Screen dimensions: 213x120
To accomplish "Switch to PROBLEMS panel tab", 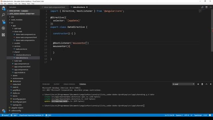I will coord(46,84).
